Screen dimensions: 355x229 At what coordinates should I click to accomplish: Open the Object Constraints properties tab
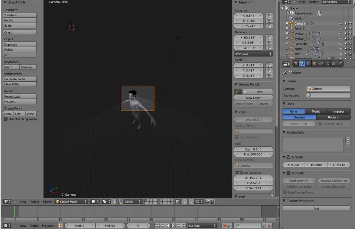click(x=321, y=64)
